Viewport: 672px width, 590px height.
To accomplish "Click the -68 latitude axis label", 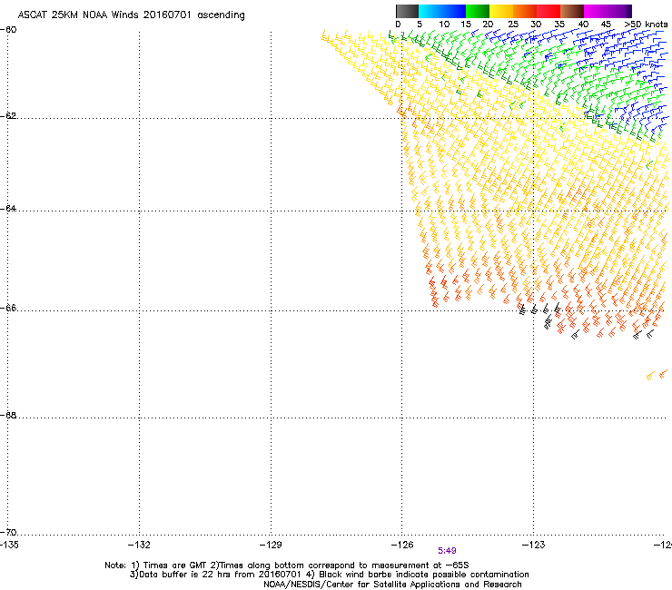I will pyautogui.click(x=8, y=415).
